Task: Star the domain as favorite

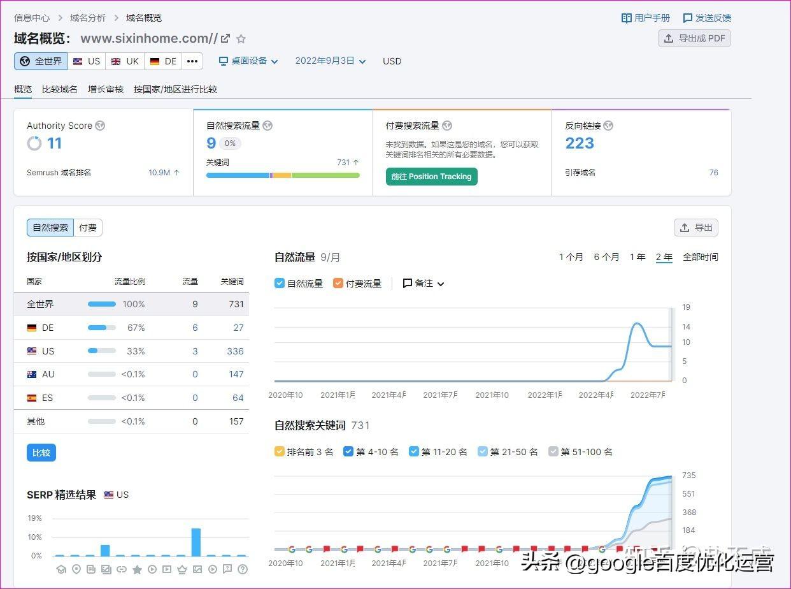Action: pyautogui.click(x=241, y=39)
